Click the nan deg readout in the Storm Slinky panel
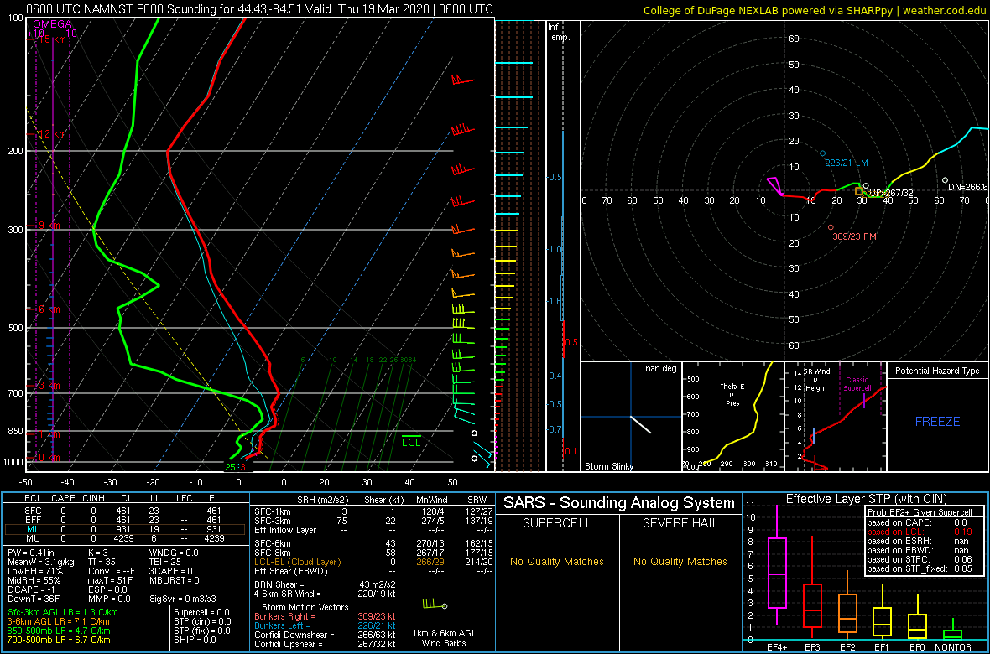This screenshot has height=654, width=990. (660, 369)
